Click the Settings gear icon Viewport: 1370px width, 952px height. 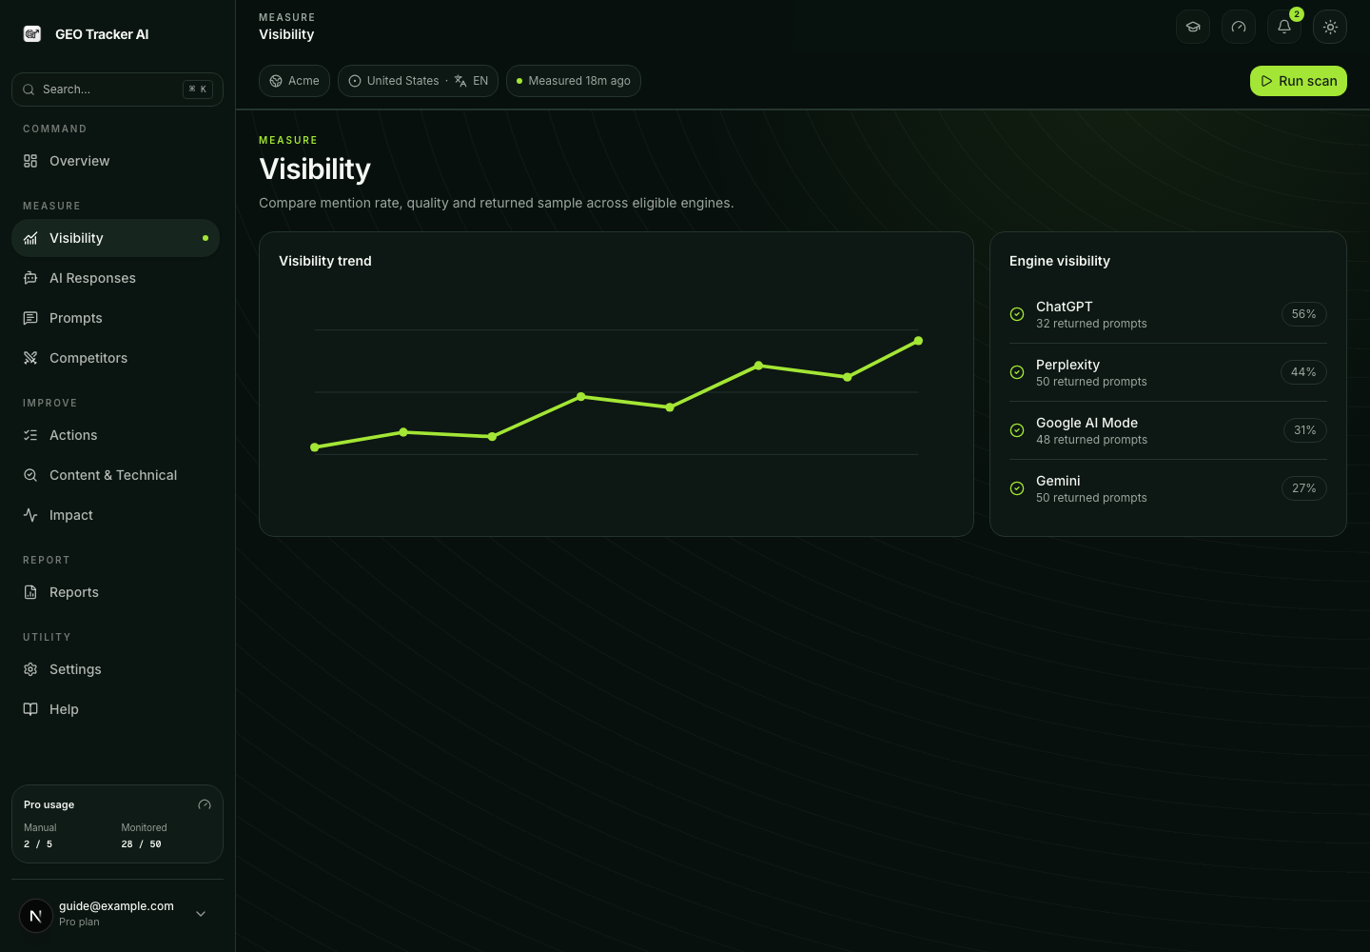(30, 669)
